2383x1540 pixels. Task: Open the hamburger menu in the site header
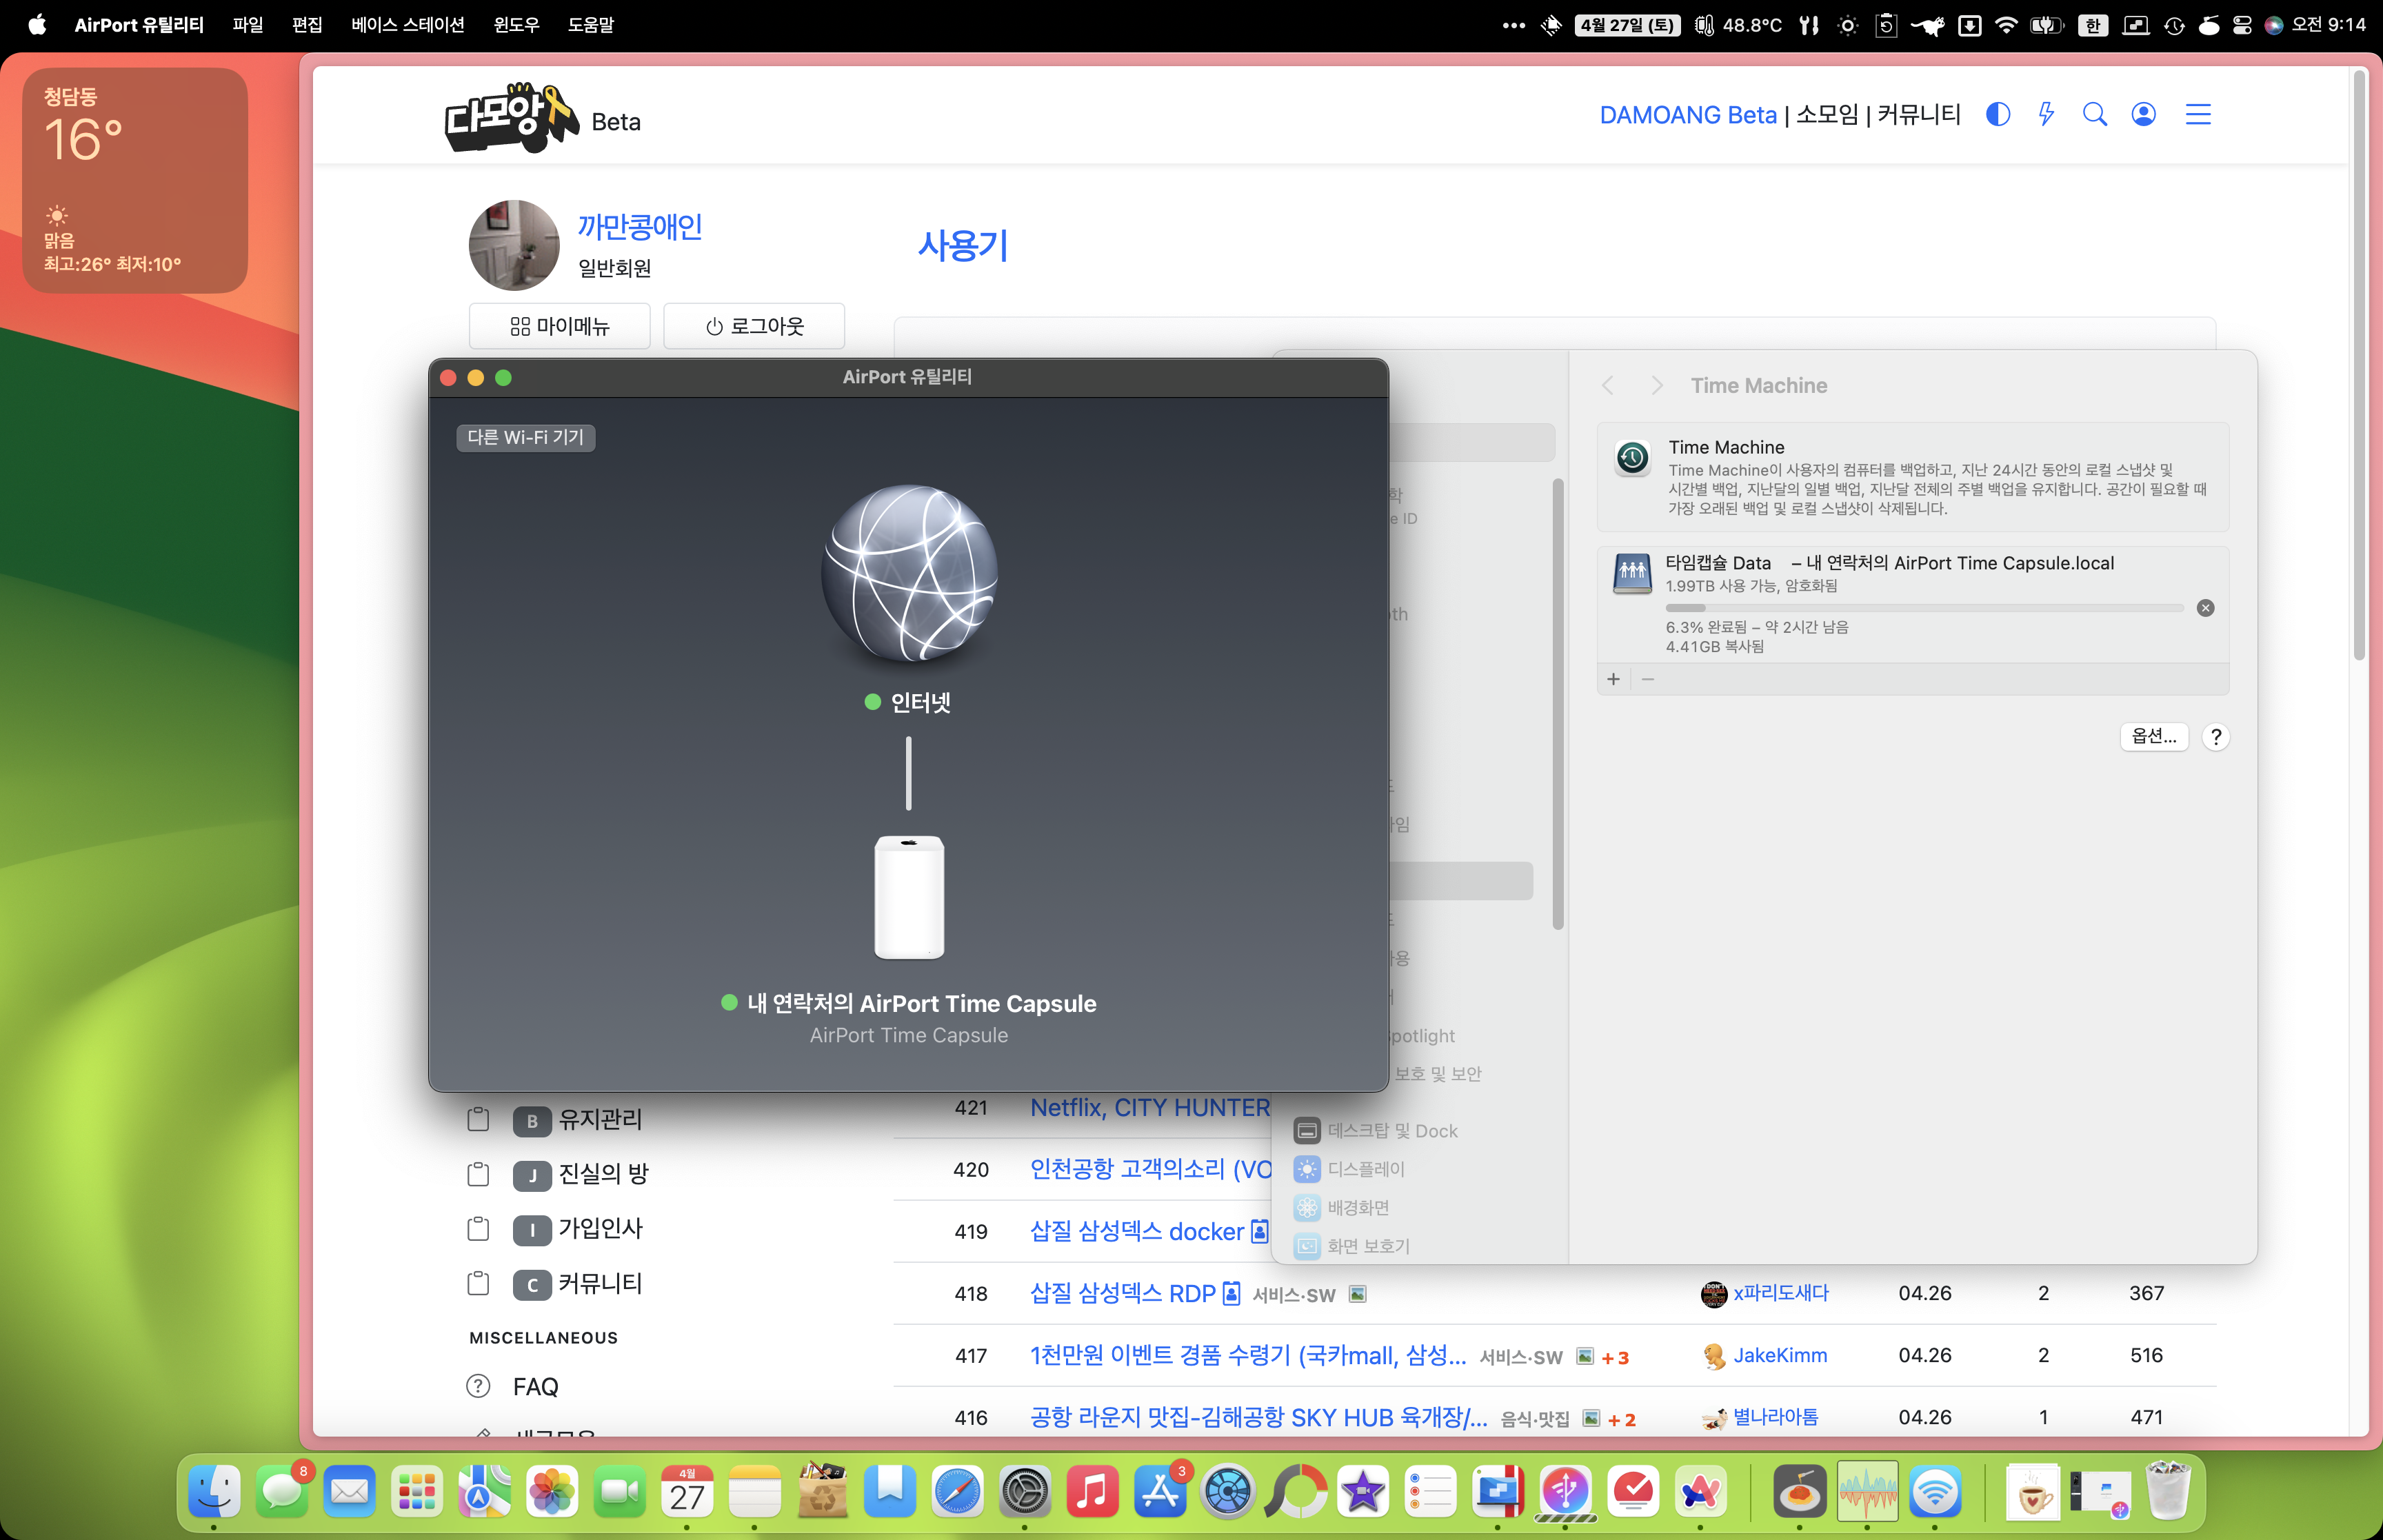[x=2198, y=114]
